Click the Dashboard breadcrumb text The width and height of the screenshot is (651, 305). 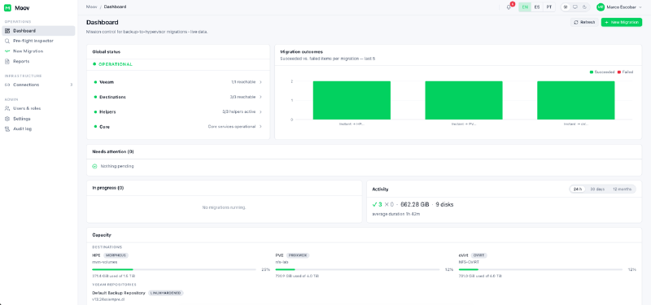(x=115, y=7)
